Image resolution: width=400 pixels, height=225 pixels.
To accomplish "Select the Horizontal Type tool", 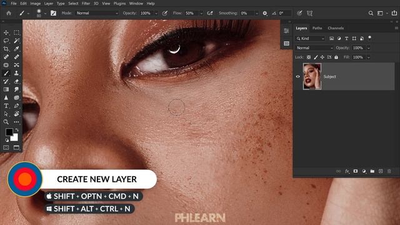I will pos(6,106).
